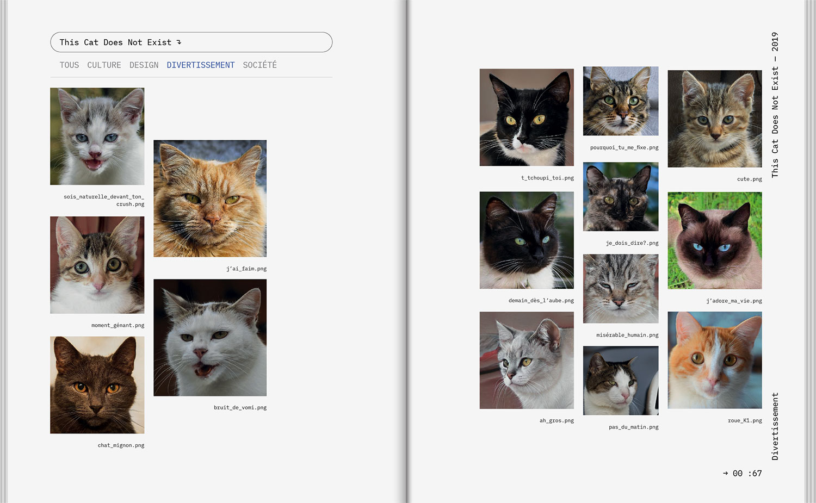
Task: Select the moment_gênant.png kitten photo
Action: click(97, 265)
